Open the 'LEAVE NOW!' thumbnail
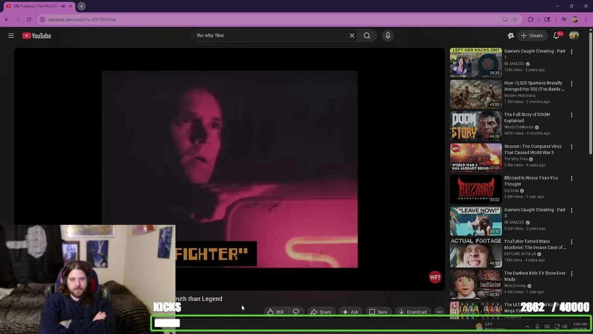Image resolution: width=593 pixels, height=334 pixels. pos(476,221)
